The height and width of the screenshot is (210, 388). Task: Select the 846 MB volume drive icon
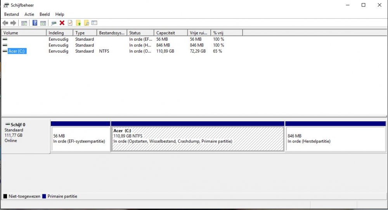click(5, 45)
